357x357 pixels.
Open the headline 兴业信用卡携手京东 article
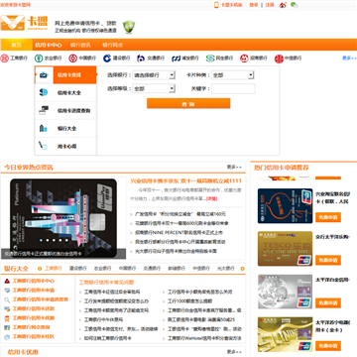tap(186, 181)
